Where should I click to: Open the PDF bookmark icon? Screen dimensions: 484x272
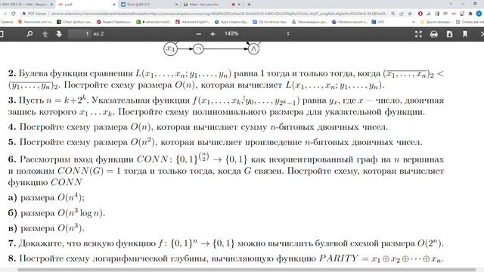[465, 34]
